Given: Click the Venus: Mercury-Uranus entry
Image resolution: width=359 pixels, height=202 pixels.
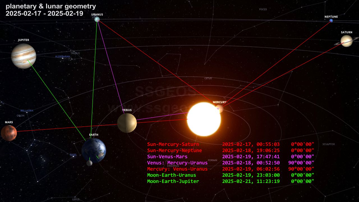Looking at the screenshot, I should pyautogui.click(x=177, y=163).
